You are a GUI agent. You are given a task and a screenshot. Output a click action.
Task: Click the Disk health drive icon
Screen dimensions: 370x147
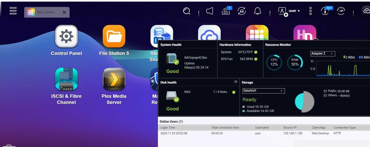[x=172, y=97]
